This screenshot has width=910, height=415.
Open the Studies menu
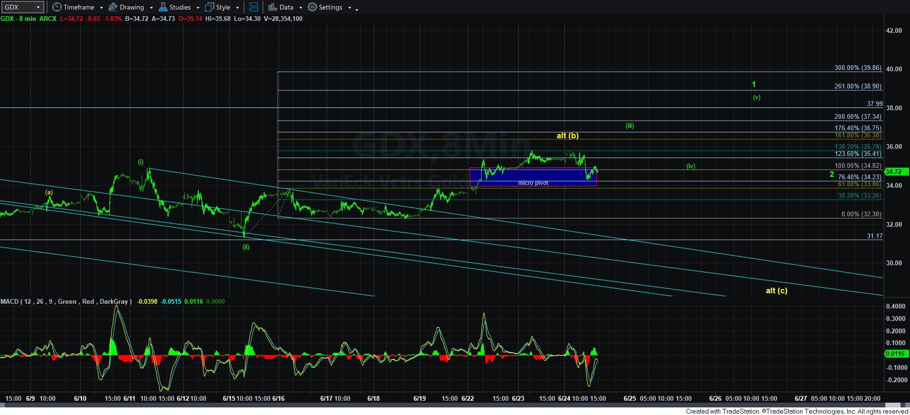(179, 7)
